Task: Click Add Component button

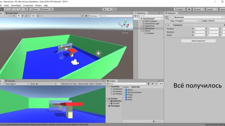Action: click(198, 41)
